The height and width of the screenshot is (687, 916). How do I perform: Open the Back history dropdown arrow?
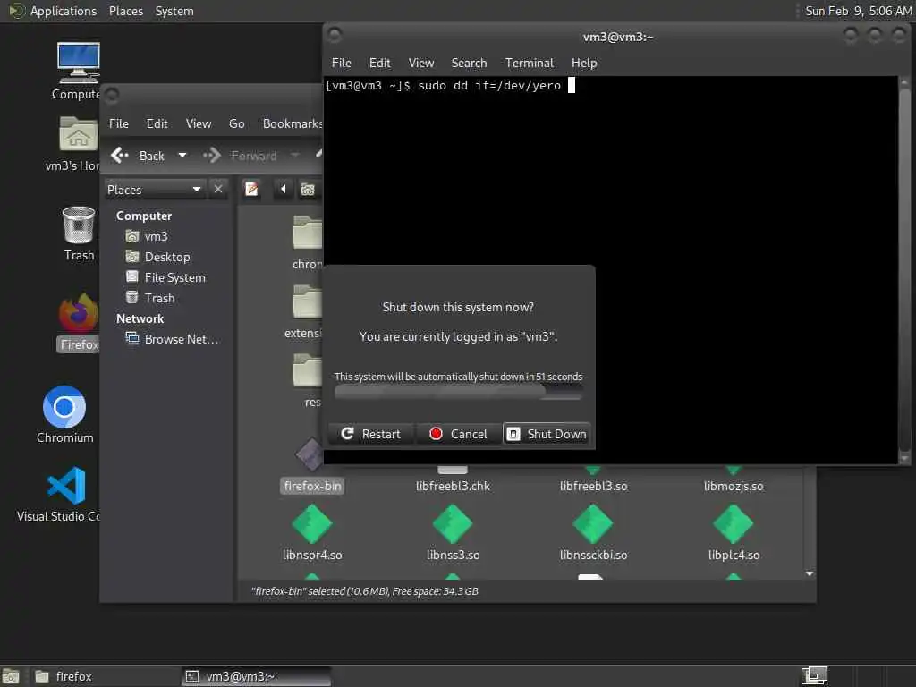pos(182,156)
